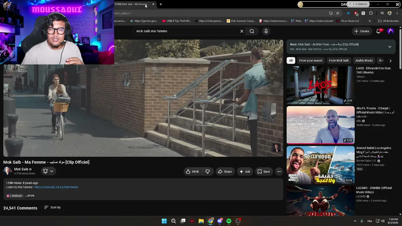Viewport: 402px width, 226px height.
Task: Open the nebx.io/event bookmark
Action: point(318,21)
